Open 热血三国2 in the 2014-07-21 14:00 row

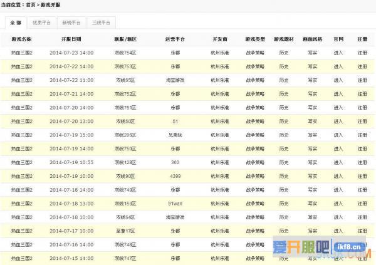[21, 94]
